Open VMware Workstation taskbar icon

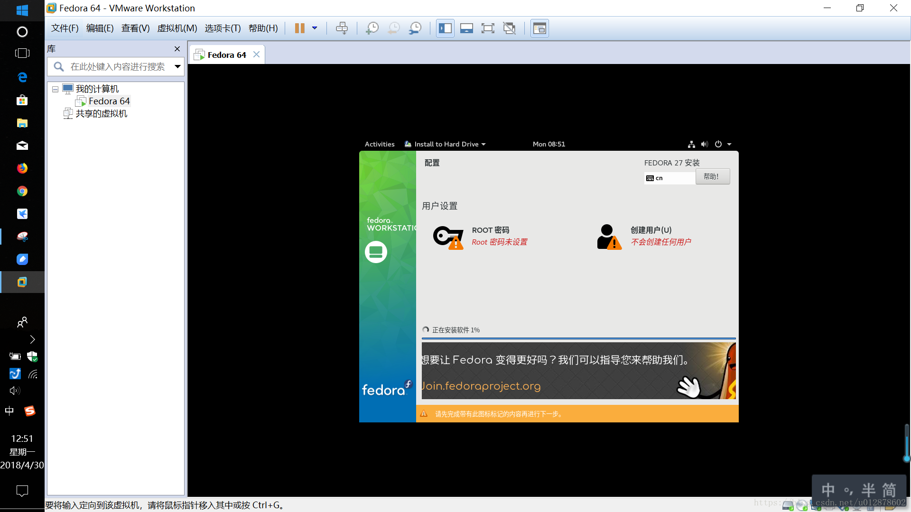pos(22,282)
